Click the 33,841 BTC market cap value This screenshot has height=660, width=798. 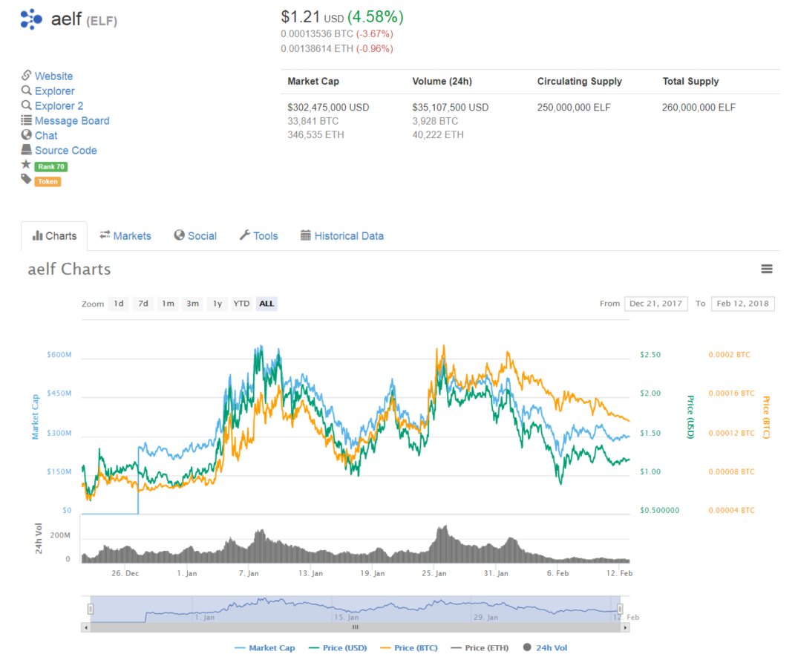313,121
